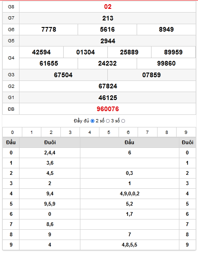Click the red G8 prize number 02

coord(108,7)
